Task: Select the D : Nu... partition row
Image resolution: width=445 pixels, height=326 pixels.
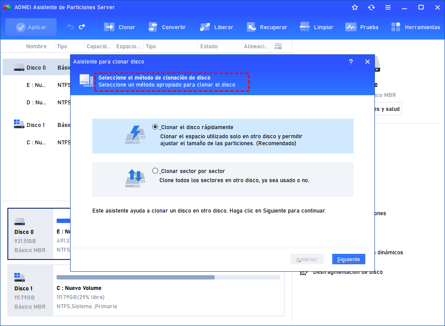Action: tap(36, 103)
